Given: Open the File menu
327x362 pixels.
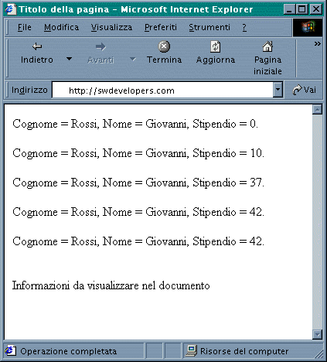Looking at the screenshot, I should pyautogui.click(x=25, y=27).
